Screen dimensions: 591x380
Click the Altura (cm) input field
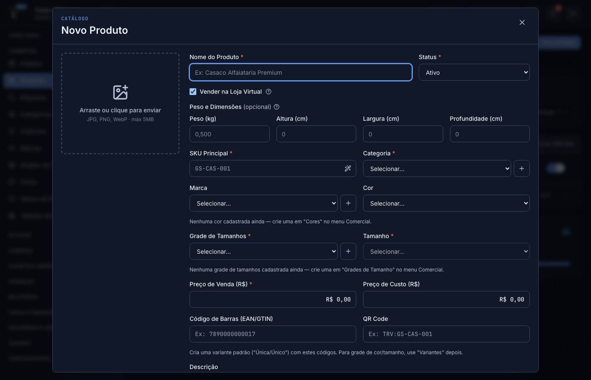316,134
